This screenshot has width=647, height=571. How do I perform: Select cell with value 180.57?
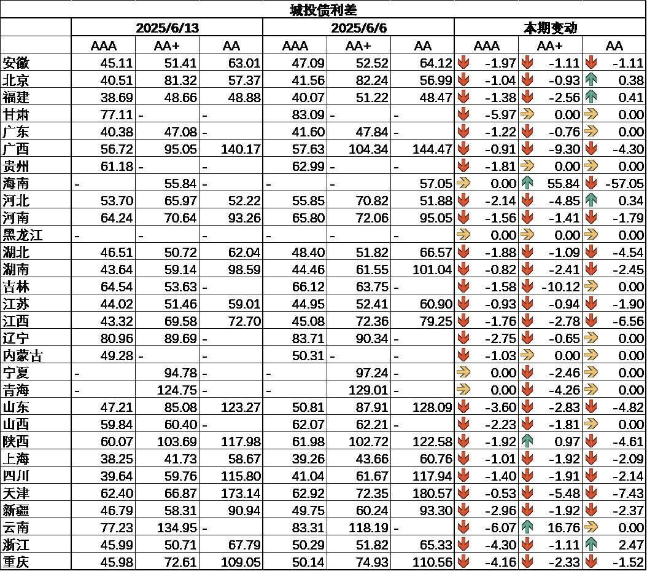click(422, 493)
